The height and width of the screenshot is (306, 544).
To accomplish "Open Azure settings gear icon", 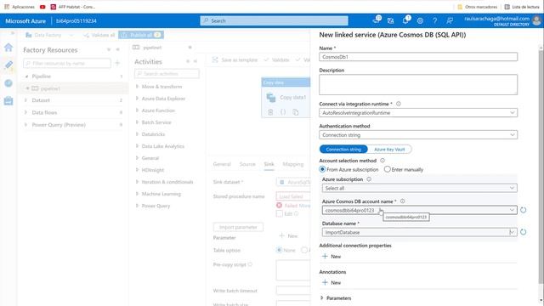I will [x=420, y=20].
